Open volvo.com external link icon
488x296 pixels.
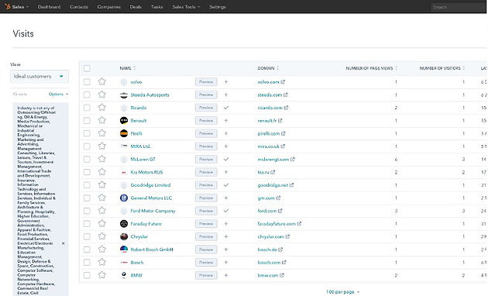click(x=283, y=82)
